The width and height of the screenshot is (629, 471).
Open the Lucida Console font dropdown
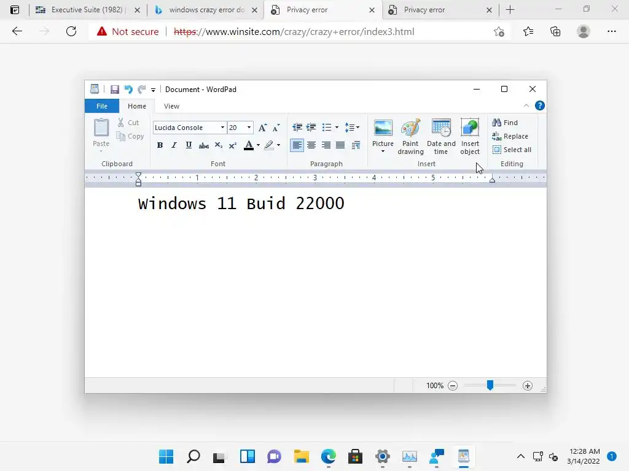point(222,128)
